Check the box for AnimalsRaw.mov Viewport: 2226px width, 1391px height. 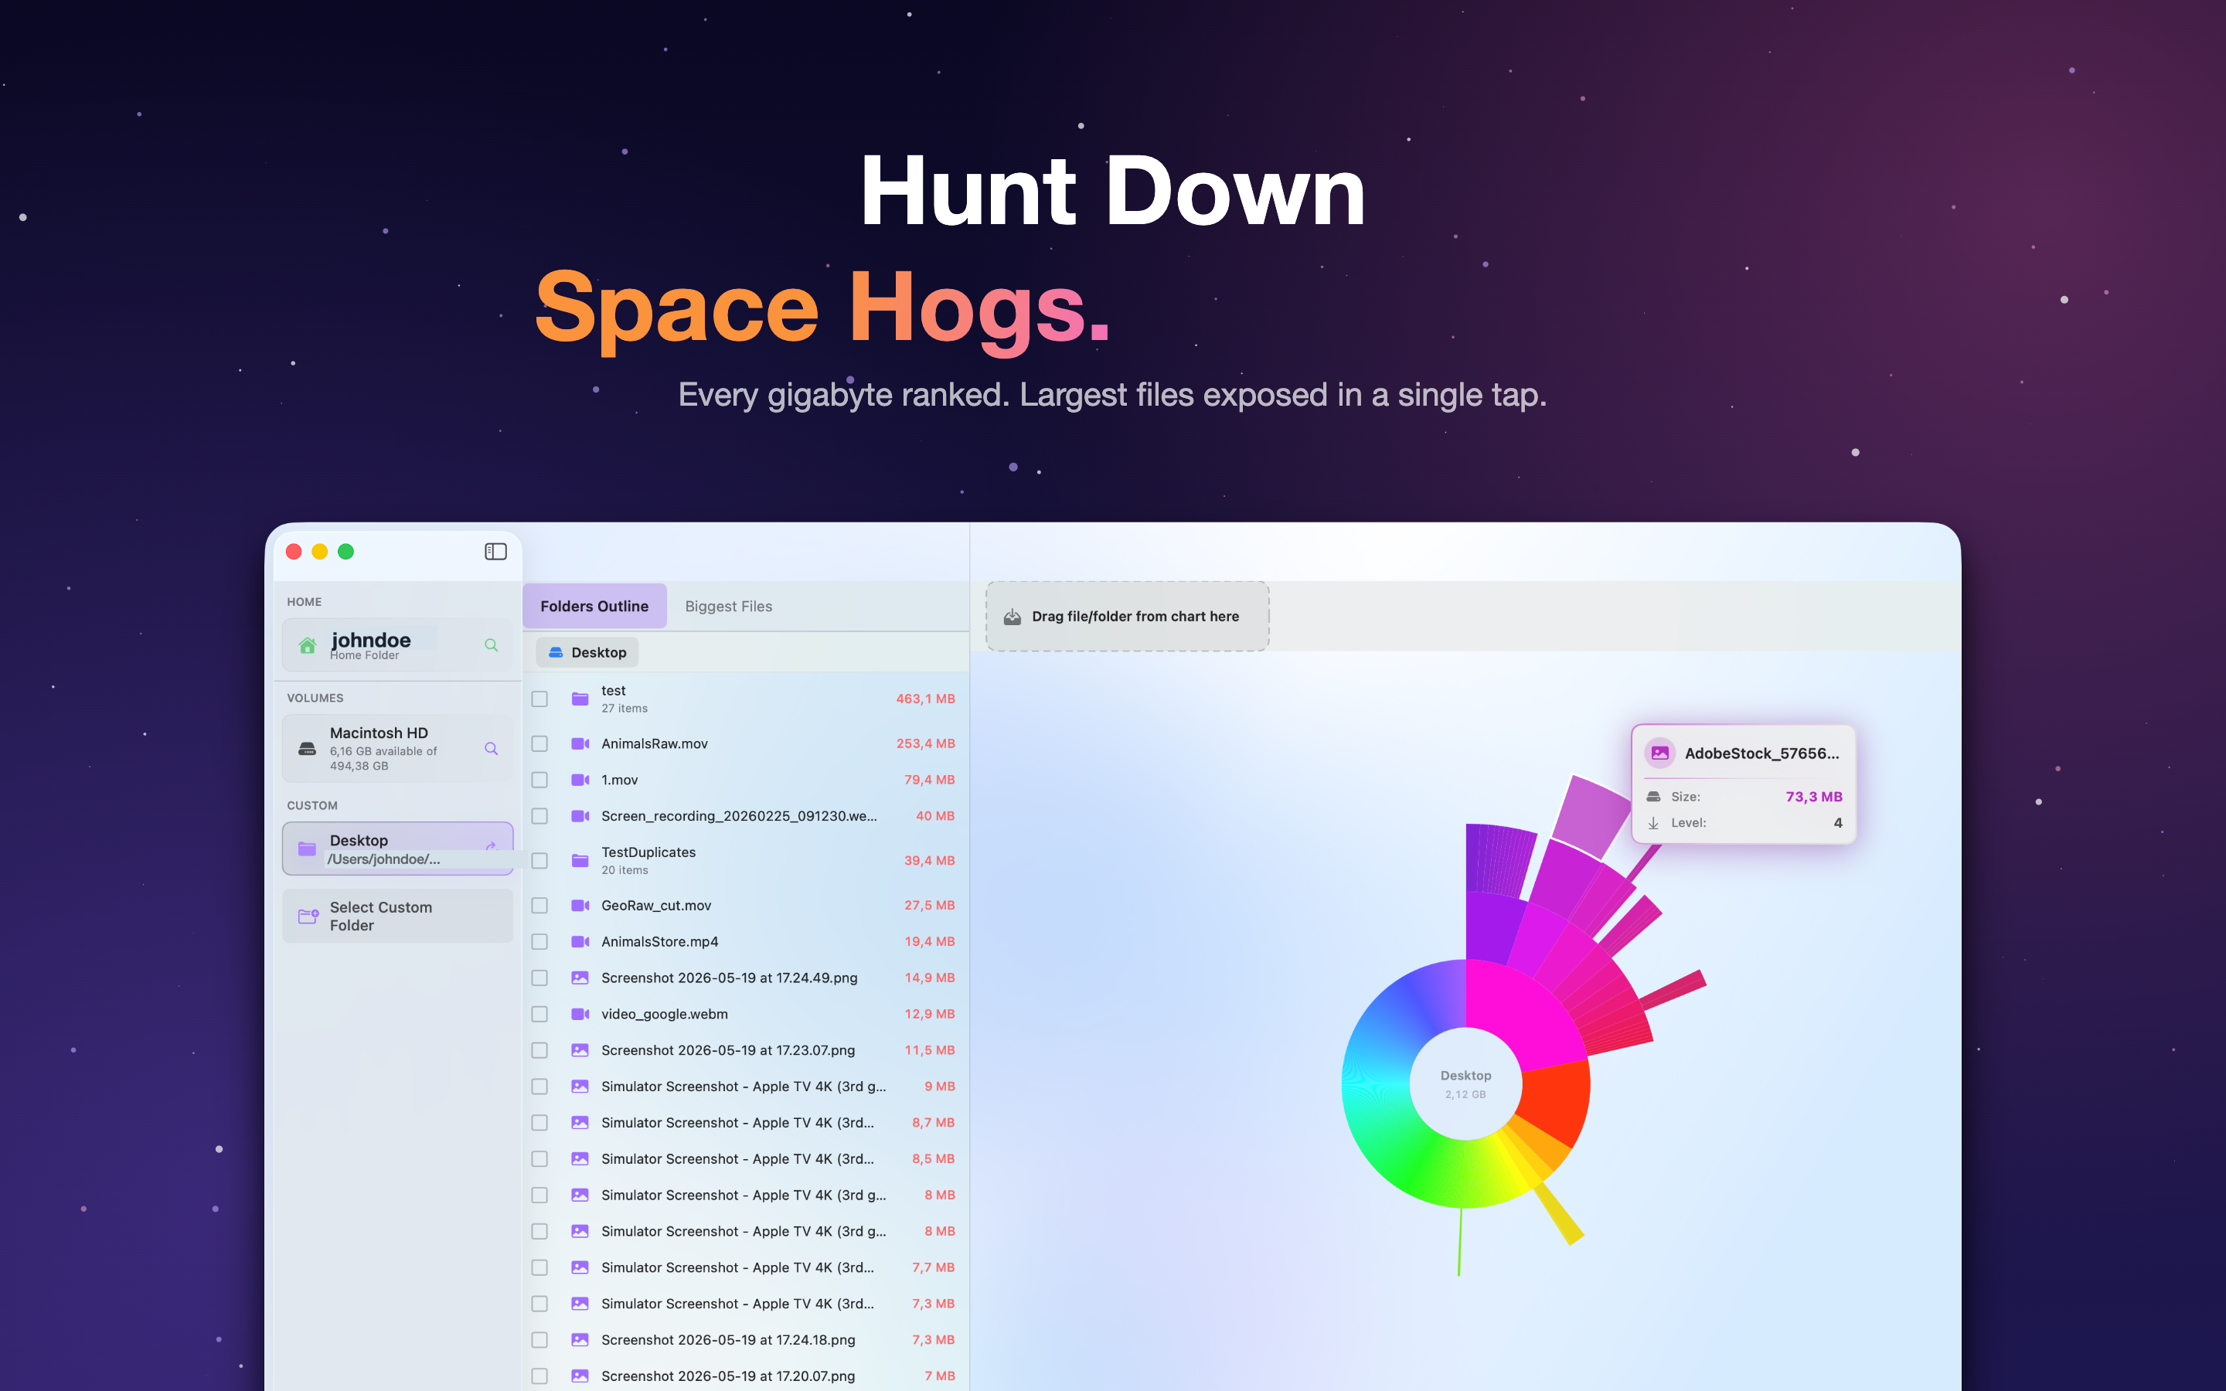[x=540, y=743]
